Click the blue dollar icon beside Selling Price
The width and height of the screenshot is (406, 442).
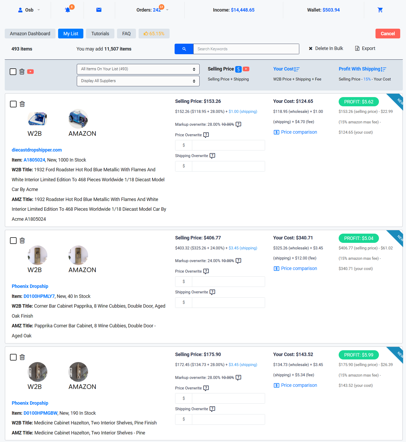(238, 69)
